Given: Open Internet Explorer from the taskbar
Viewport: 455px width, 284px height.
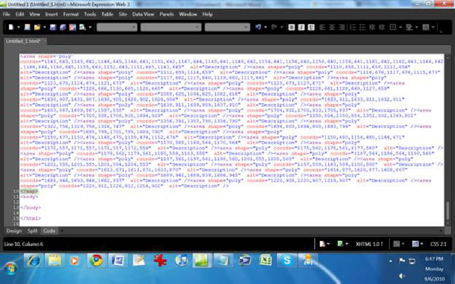Looking at the screenshot, I should click(x=34, y=260).
